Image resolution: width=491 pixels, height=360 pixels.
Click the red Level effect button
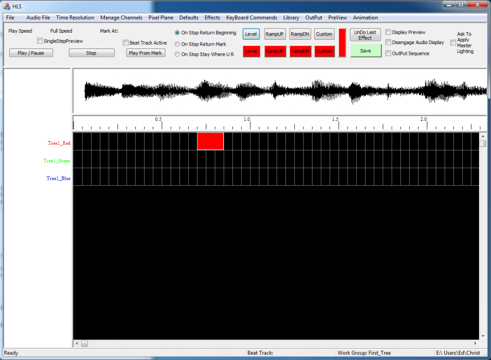pos(252,51)
